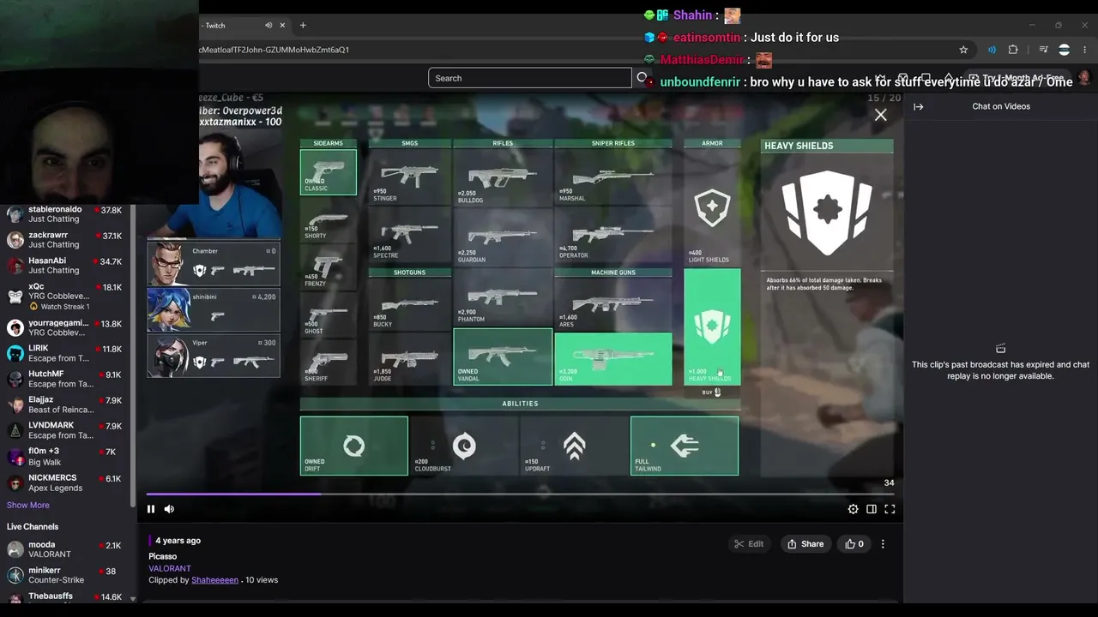Open the browser extensions puzzle icon

coord(1013,50)
